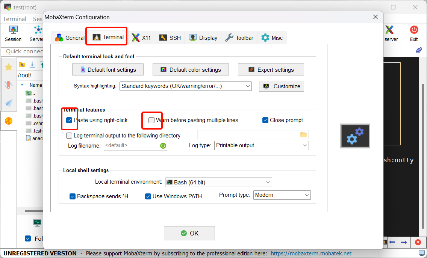This screenshot has width=427, height=258.
Task: Click the remote monitoring screen icon
Action: [x=37, y=223]
